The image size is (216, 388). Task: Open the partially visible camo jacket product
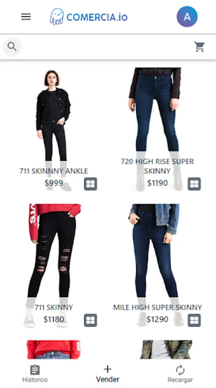tap(166, 349)
